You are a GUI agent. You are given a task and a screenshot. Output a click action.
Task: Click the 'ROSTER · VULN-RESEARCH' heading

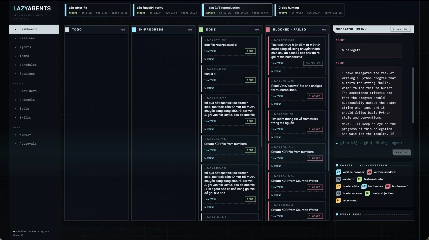coord(364,165)
